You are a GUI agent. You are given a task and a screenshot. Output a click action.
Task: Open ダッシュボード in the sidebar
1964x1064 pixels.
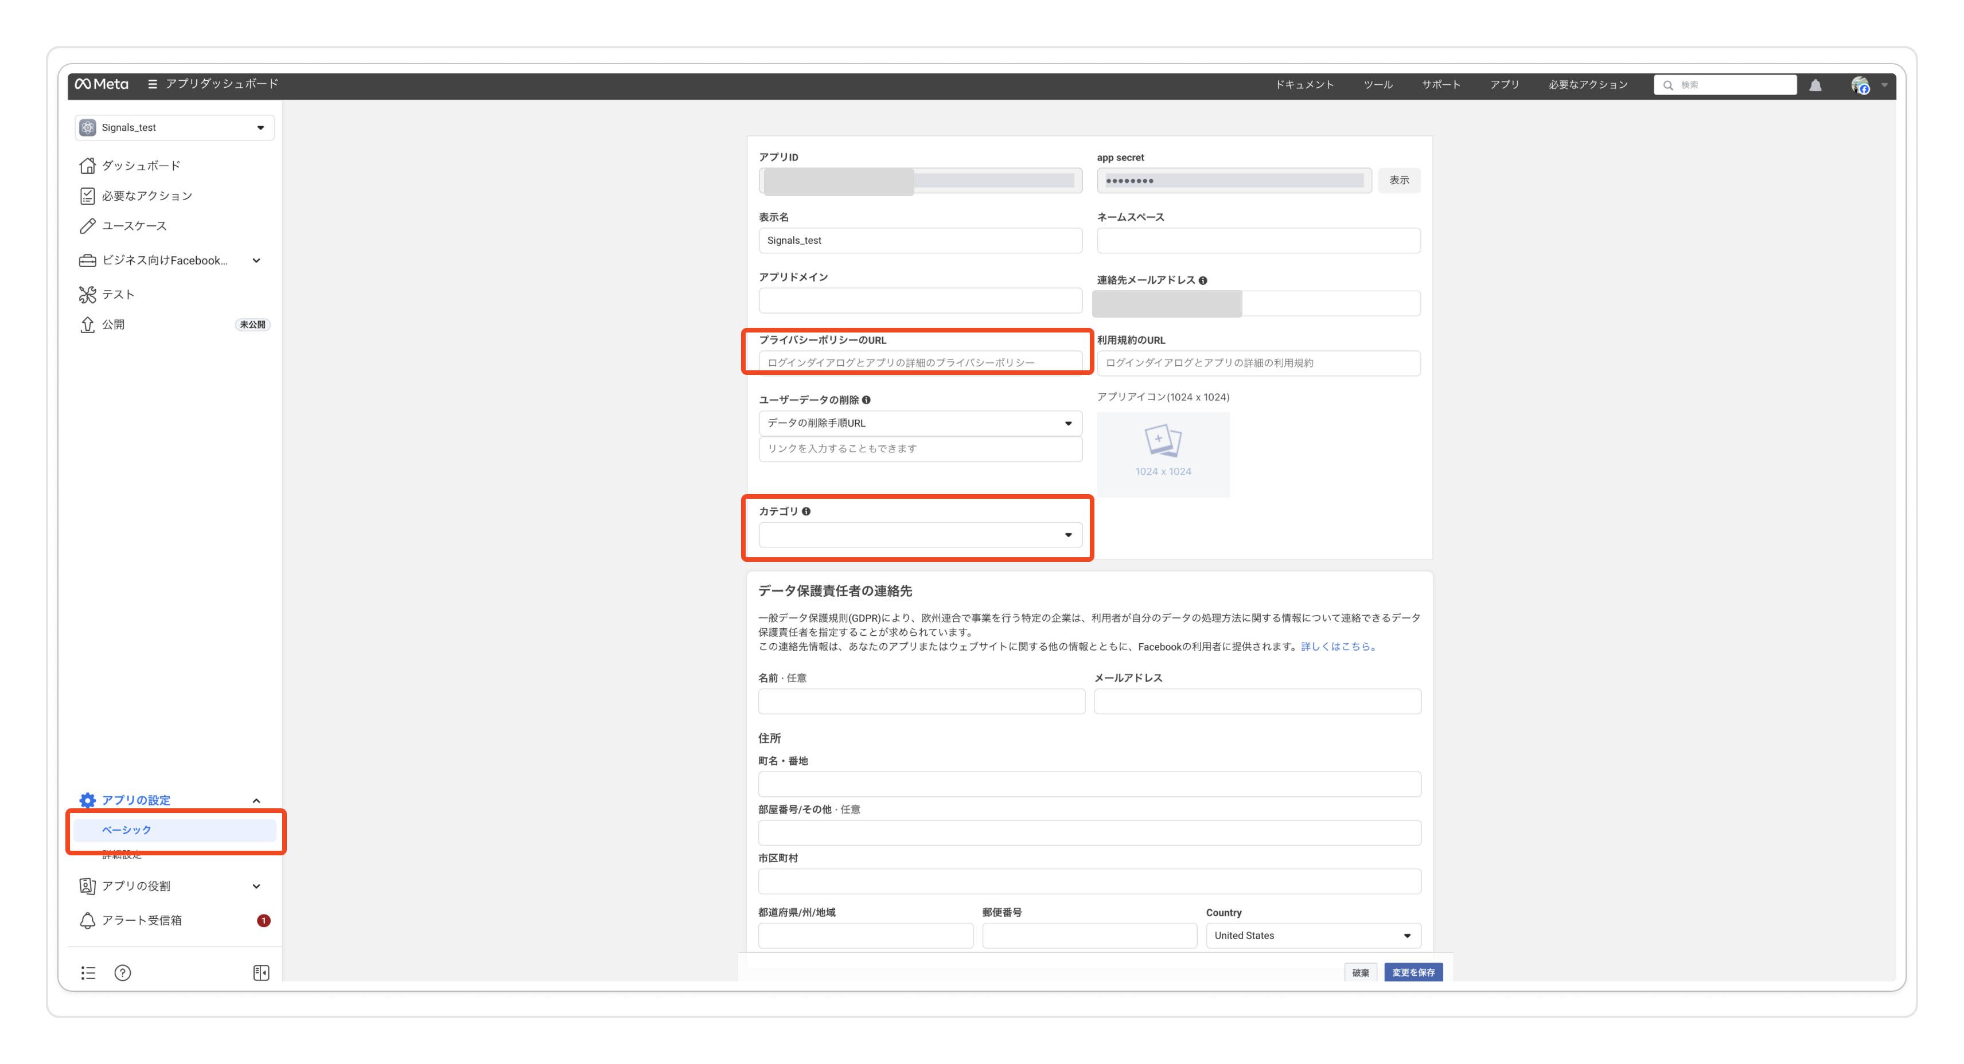click(141, 166)
